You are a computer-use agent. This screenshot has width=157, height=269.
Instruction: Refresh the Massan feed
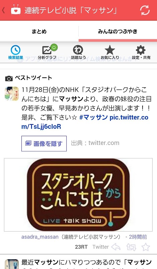(x=145, y=10)
